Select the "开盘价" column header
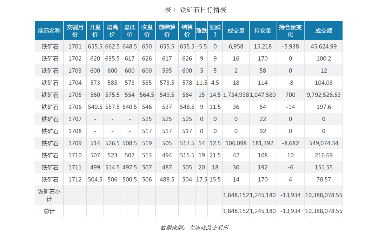 click(x=95, y=30)
